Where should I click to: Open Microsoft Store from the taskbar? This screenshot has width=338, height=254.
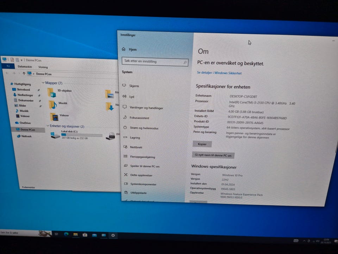tap(85, 235)
